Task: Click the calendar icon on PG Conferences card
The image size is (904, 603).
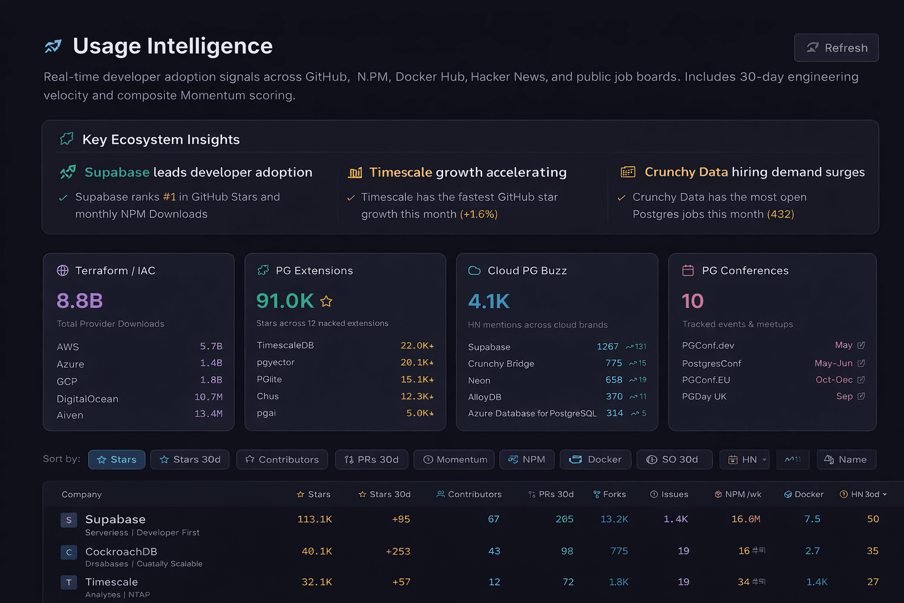Action: [x=689, y=270]
